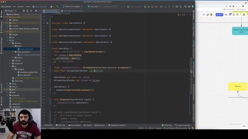Click the green commit checkmark icon
Screen dimensions: 248x139
[x=169, y=7]
